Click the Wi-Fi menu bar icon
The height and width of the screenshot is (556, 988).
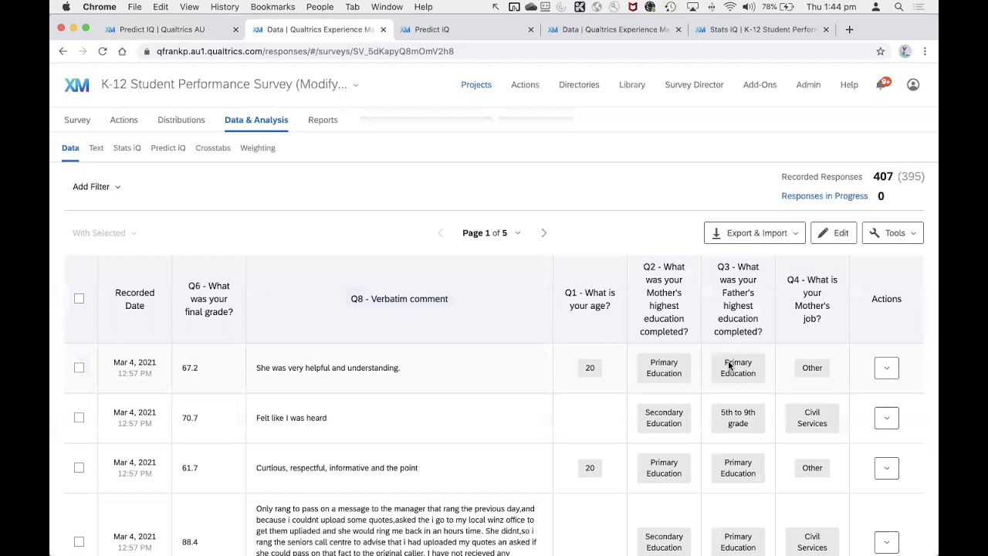[x=729, y=7]
